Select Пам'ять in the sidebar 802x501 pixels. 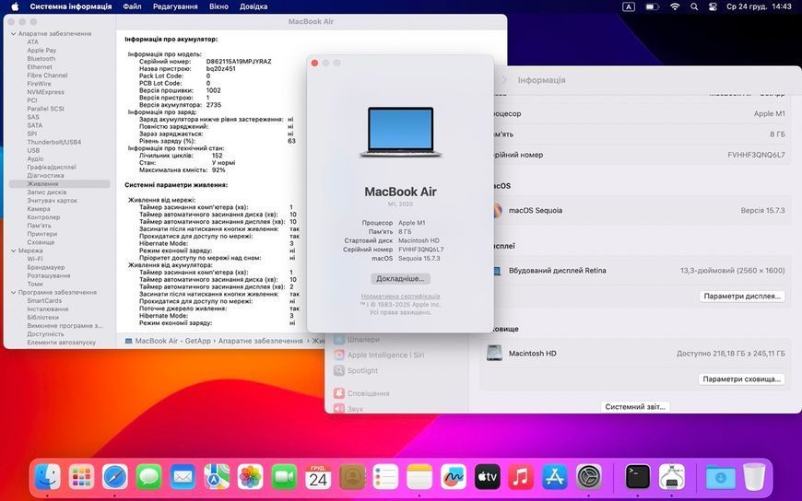pos(39,226)
